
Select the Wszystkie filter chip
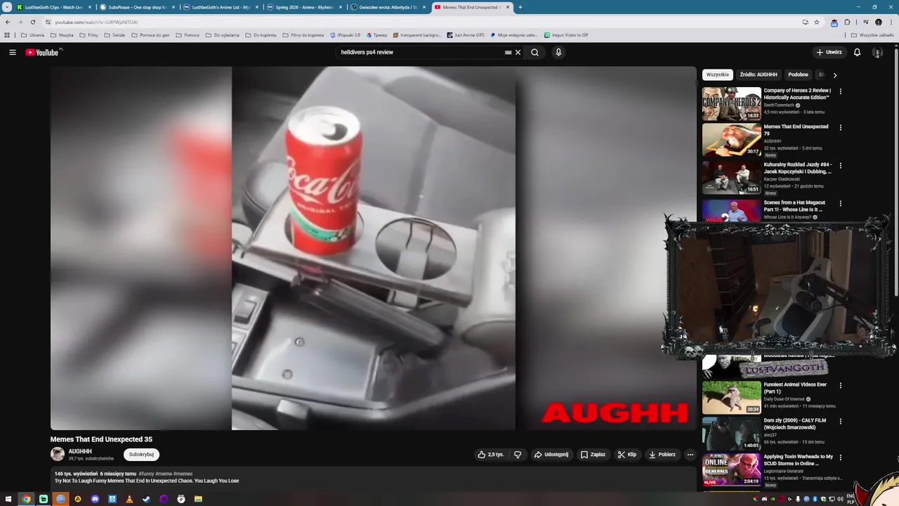pyautogui.click(x=717, y=74)
